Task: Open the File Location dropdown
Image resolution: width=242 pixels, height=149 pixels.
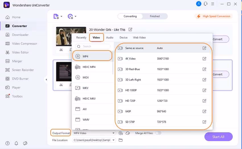Action: 94,140
